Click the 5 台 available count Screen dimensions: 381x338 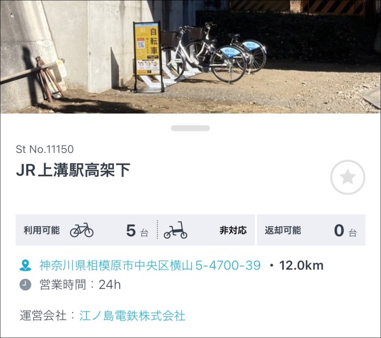click(137, 231)
